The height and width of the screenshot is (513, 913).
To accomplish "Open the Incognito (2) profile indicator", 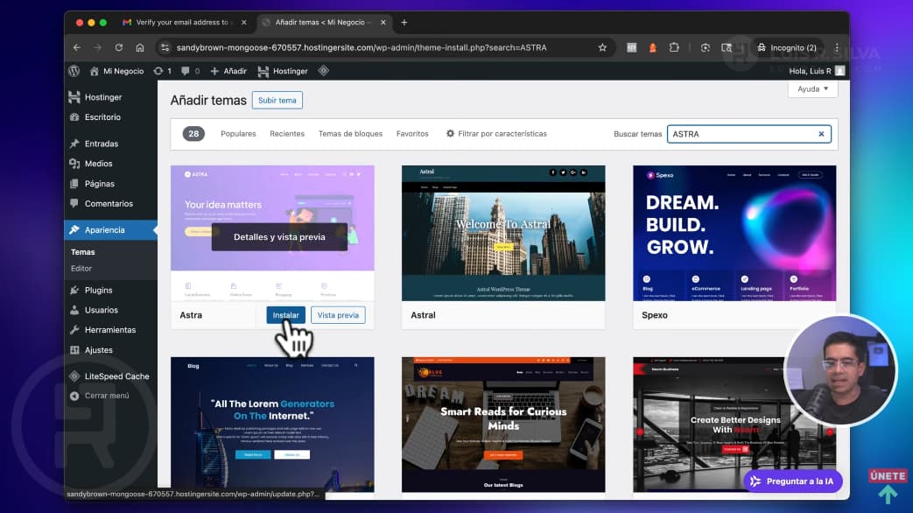I will coord(787,48).
